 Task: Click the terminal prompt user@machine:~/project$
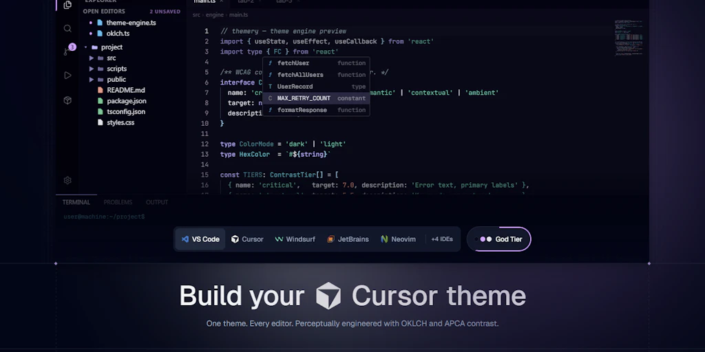[x=104, y=217]
